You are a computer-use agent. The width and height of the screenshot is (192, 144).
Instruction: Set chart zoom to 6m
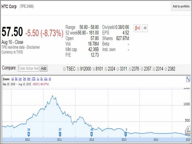[x=29, y=79]
